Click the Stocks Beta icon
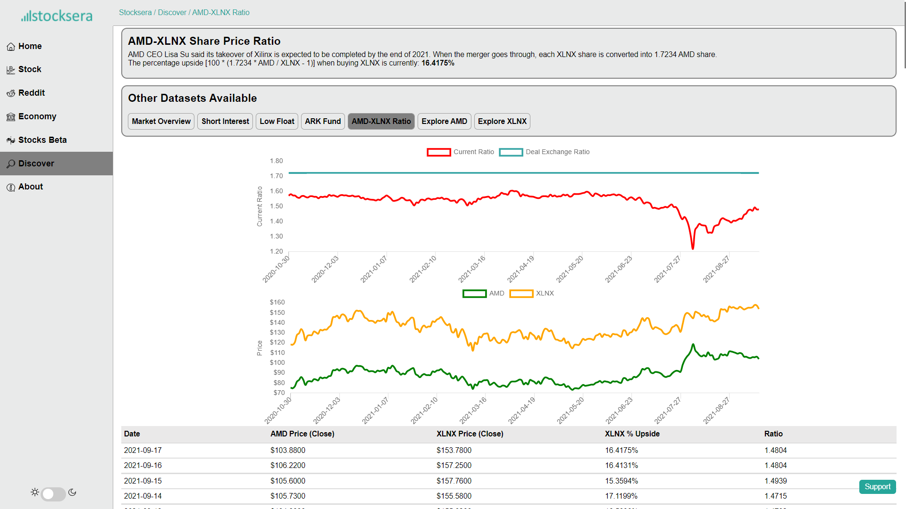The height and width of the screenshot is (509, 906). 11,140
